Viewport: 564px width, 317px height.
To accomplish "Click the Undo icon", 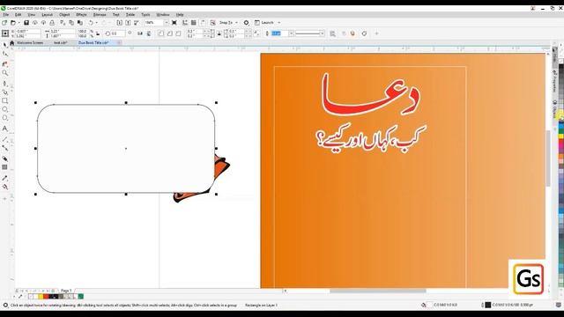I will click(91, 23).
